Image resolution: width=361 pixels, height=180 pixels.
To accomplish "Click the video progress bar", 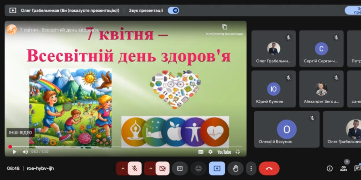I will (x=126, y=147).
